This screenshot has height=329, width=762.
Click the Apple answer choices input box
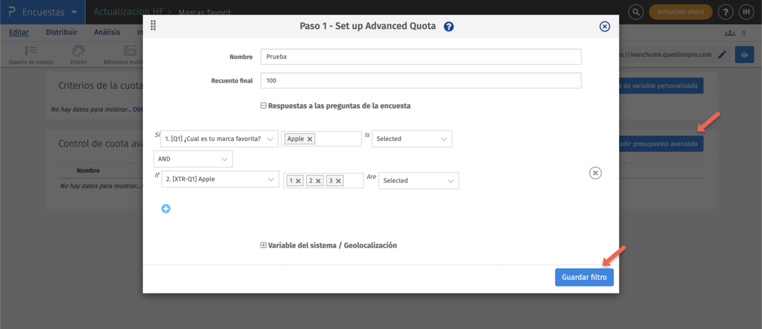(x=321, y=139)
